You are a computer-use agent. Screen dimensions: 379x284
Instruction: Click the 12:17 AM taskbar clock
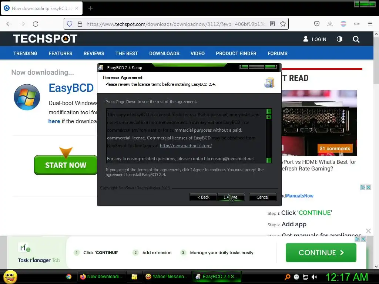click(x=347, y=277)
